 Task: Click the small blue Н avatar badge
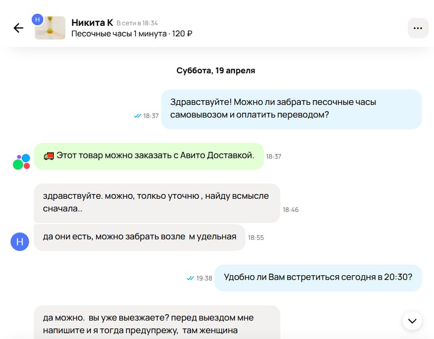pos(37,20)
